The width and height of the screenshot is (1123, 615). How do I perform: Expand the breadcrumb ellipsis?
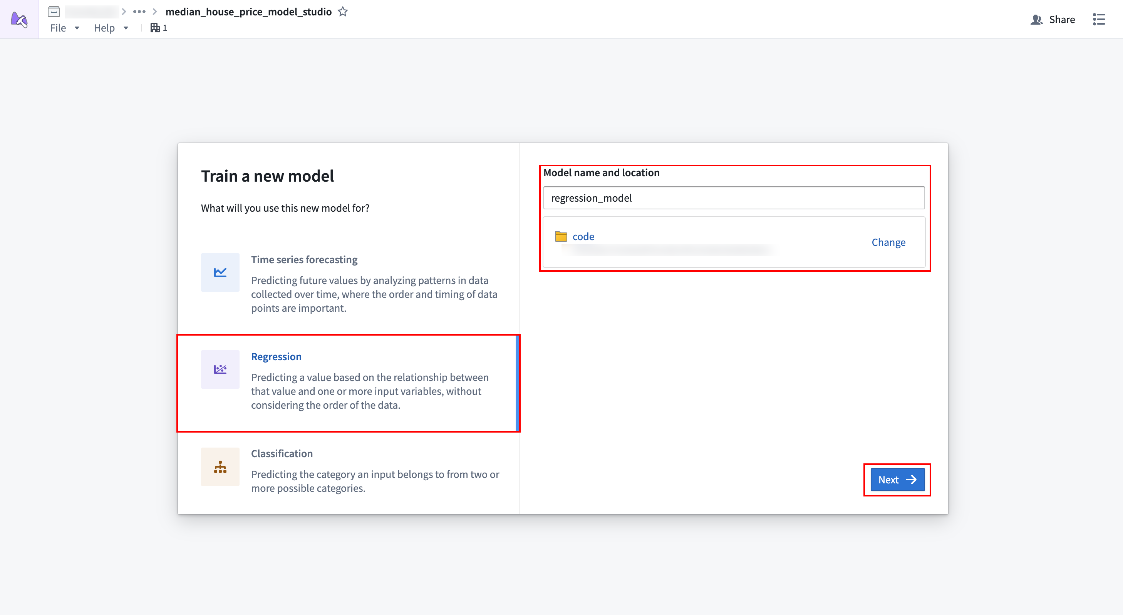(139, 12)
